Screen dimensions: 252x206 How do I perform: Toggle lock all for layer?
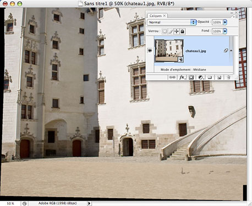182,31
